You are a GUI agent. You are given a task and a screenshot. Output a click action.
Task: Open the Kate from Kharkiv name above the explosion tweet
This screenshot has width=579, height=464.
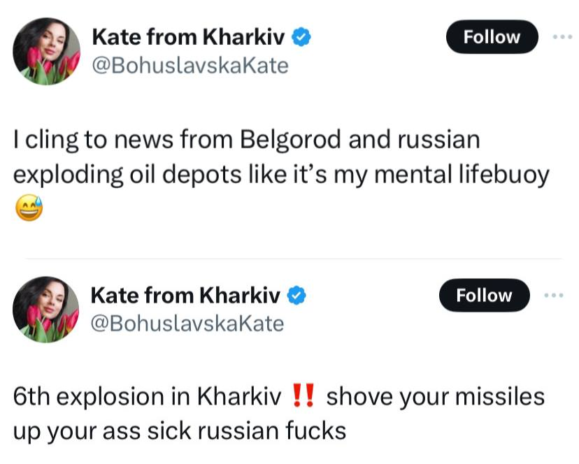pyautogui.click(x=186, y=296)
